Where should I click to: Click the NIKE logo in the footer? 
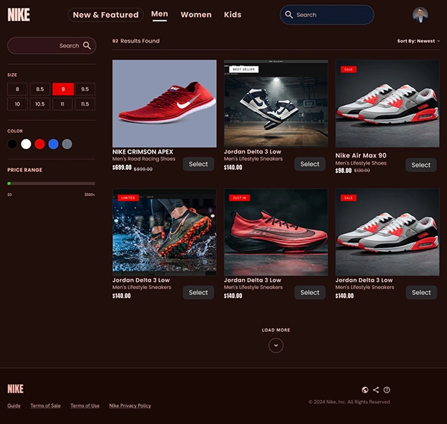point(16,389)
